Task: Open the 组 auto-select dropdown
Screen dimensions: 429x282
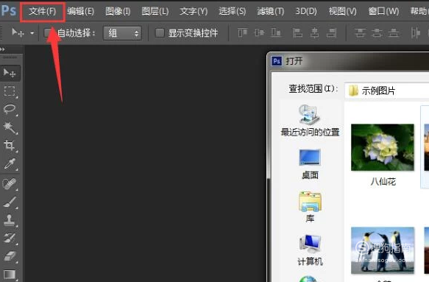Action: pyautogui.click(x=122, y=33)
